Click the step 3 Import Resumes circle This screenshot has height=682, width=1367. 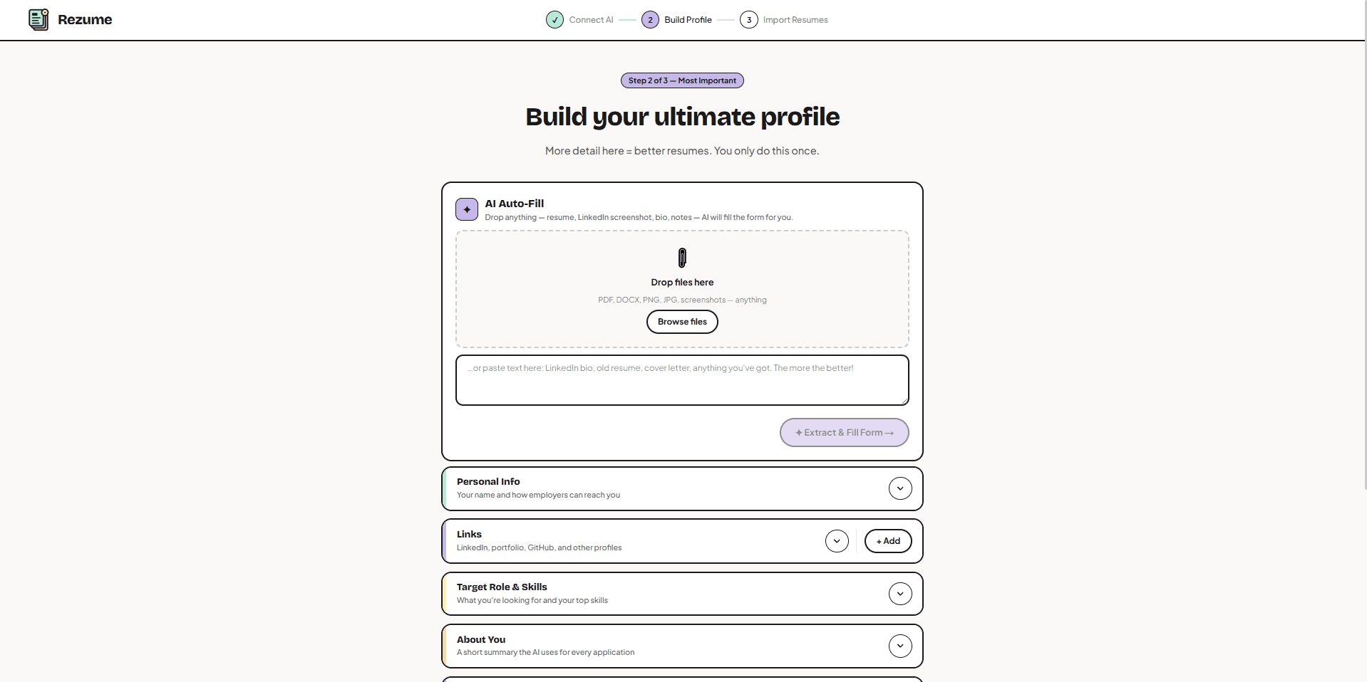click(748, 20)
